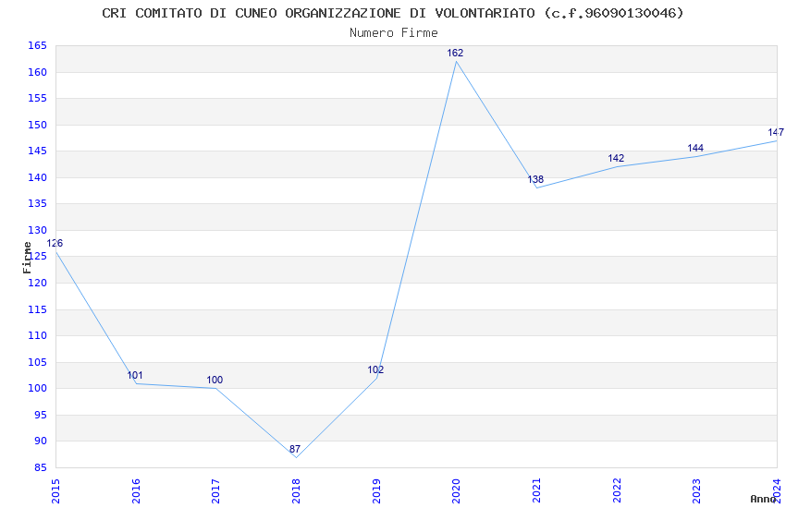Click the y-axis tick label 130
The width and height of the screenshot is (786, 508).
coord(37,231)
